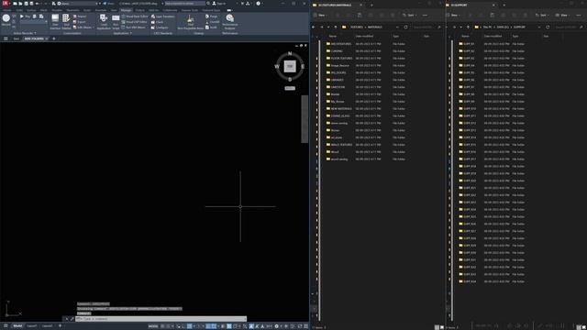Add a new layout with the plus button
The width and height of the screenshot is (587, 330).
(x=60, y=326)
